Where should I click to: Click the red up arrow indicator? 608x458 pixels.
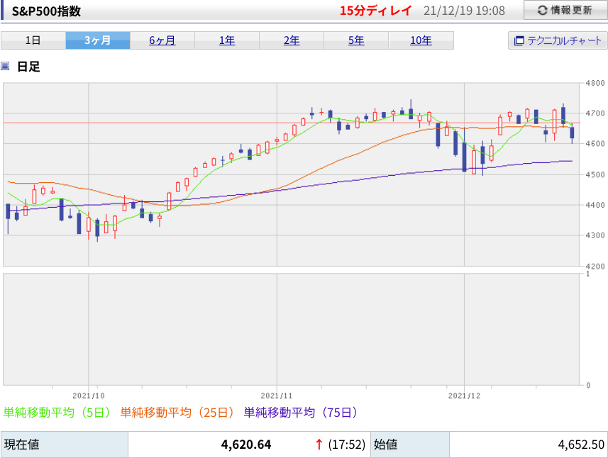[319, 445]
